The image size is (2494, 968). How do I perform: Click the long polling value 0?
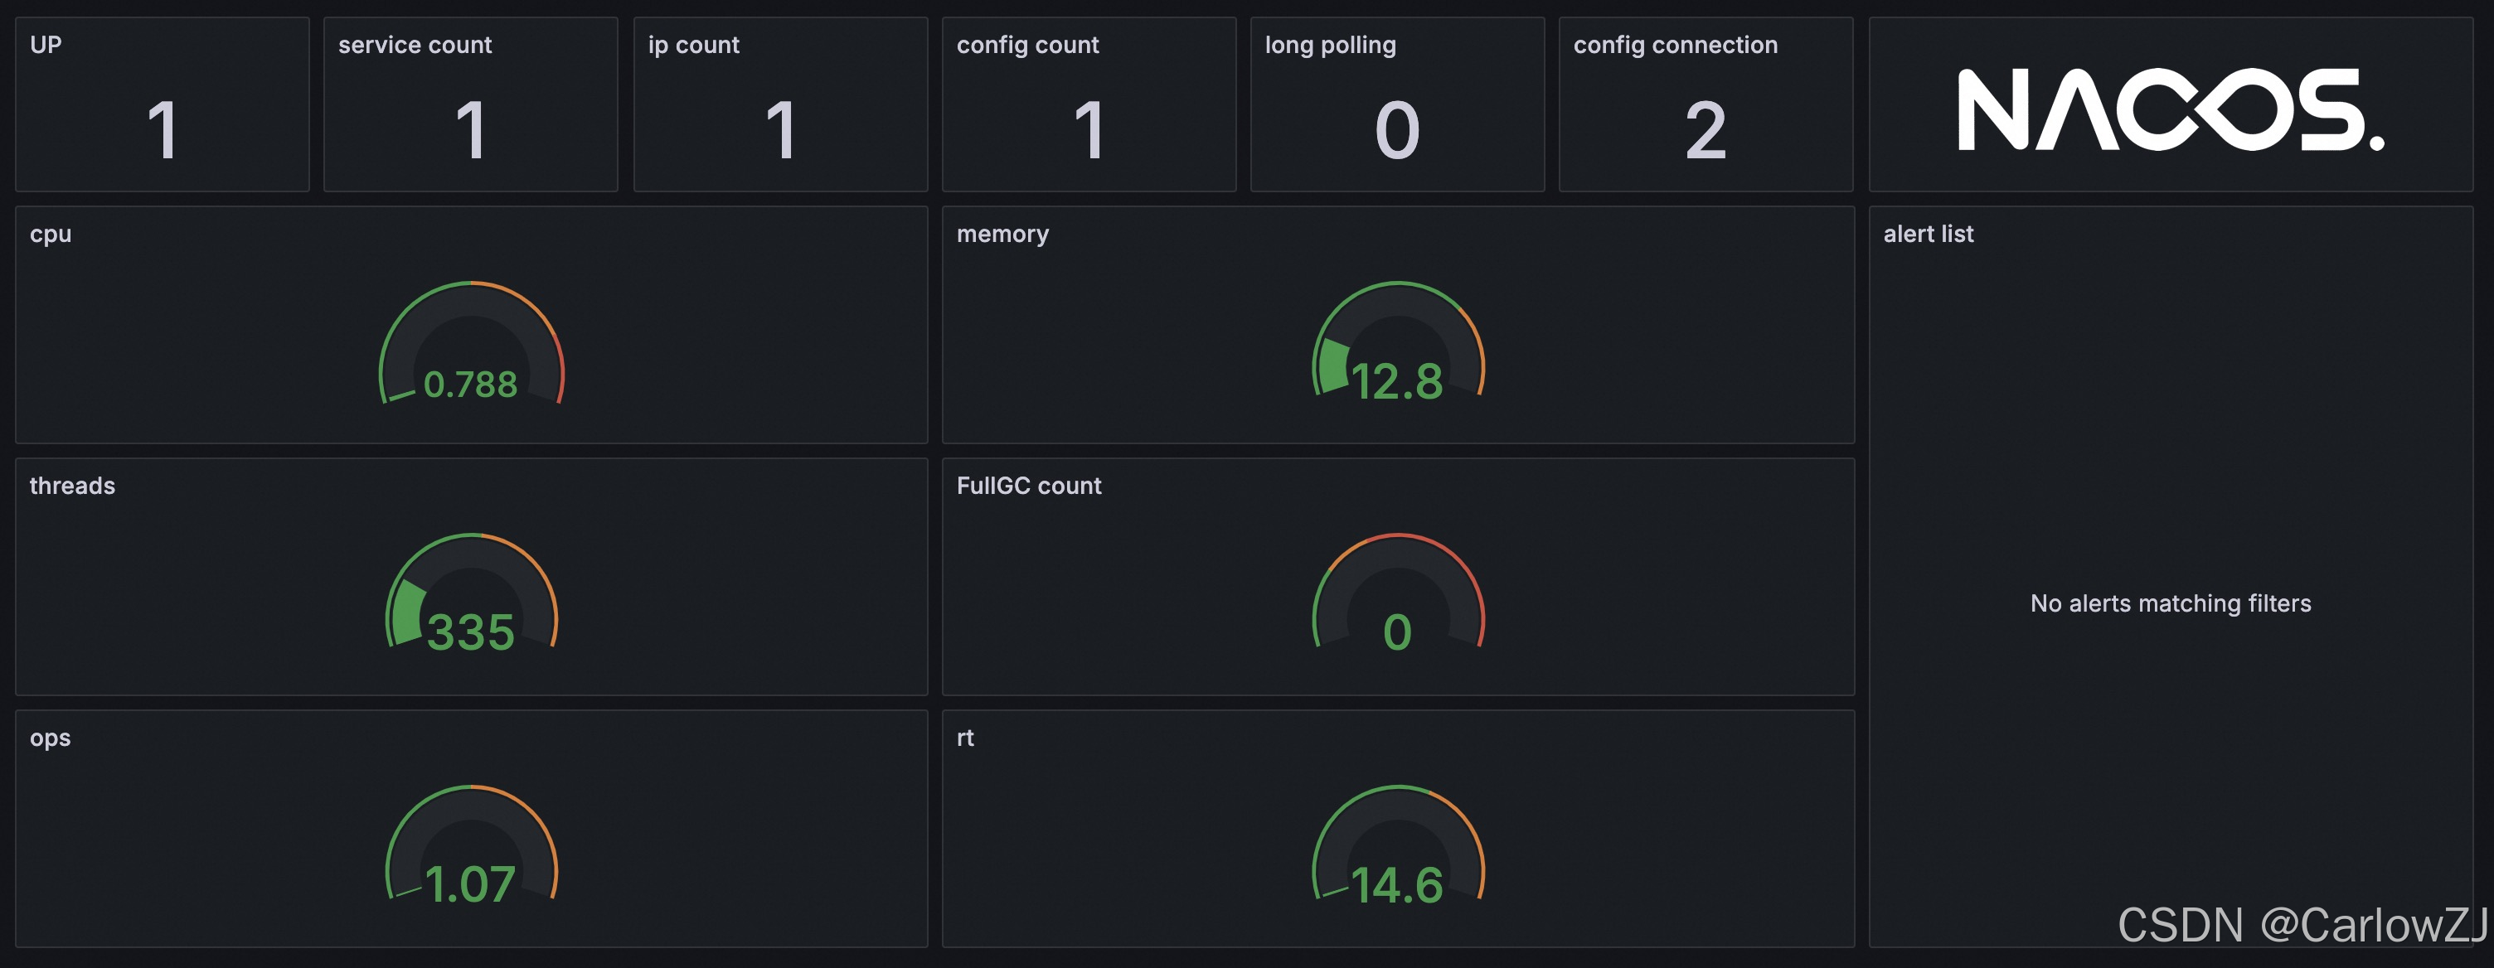(1397, 131)
